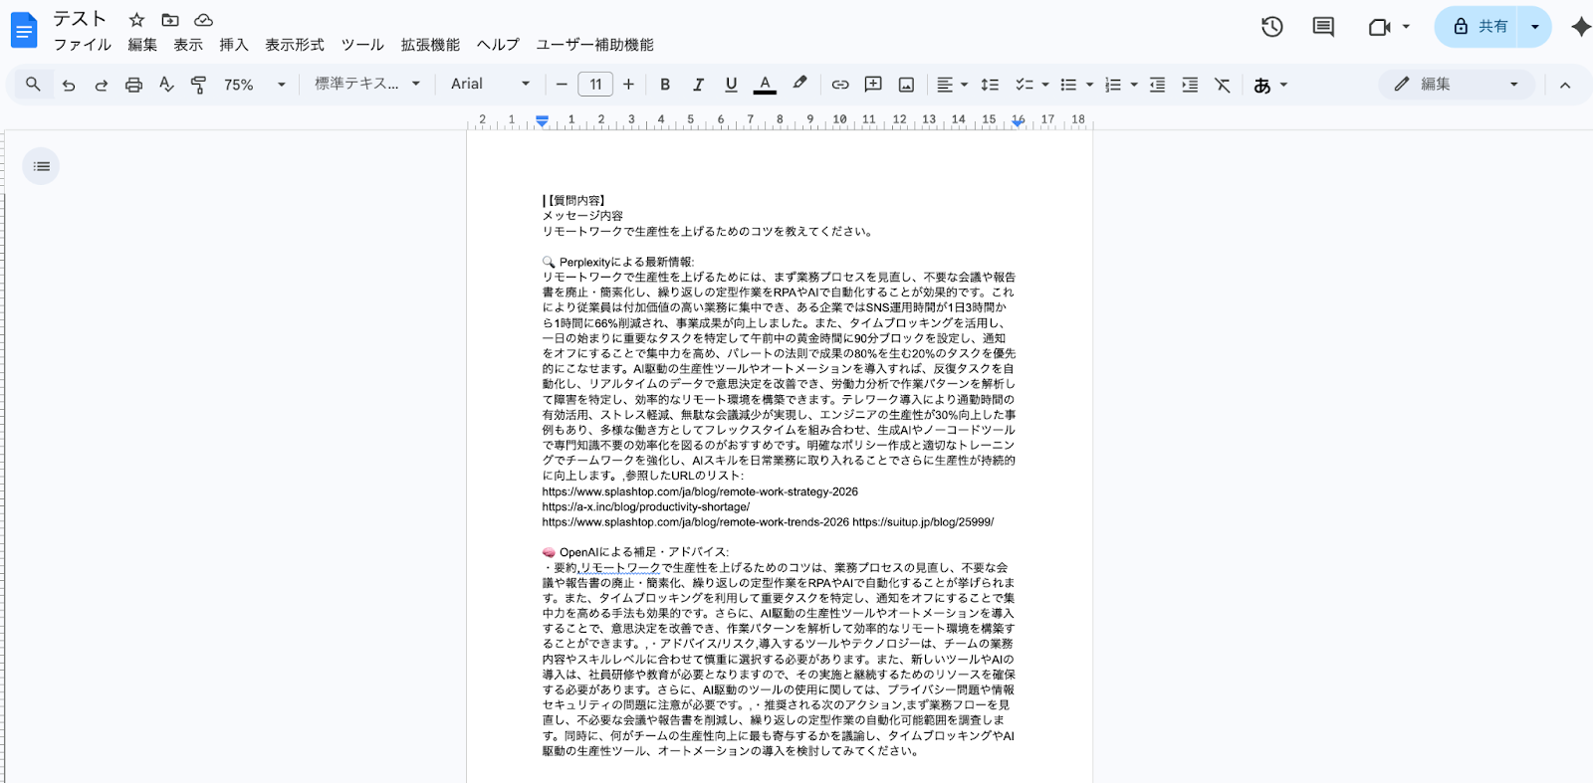Show the document outline panel
Viewport: 1593px width, 783px height.
coord(41,166)
